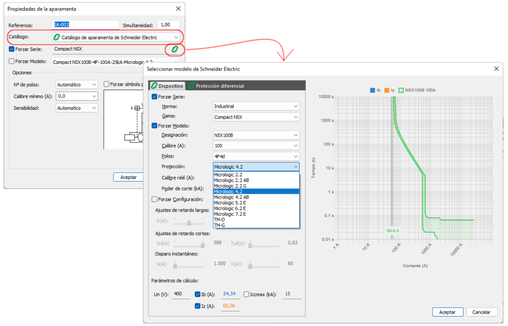The image size is (508, 326).
Task: Enable the Forzar símbolo checkbox
Action: 106,84
